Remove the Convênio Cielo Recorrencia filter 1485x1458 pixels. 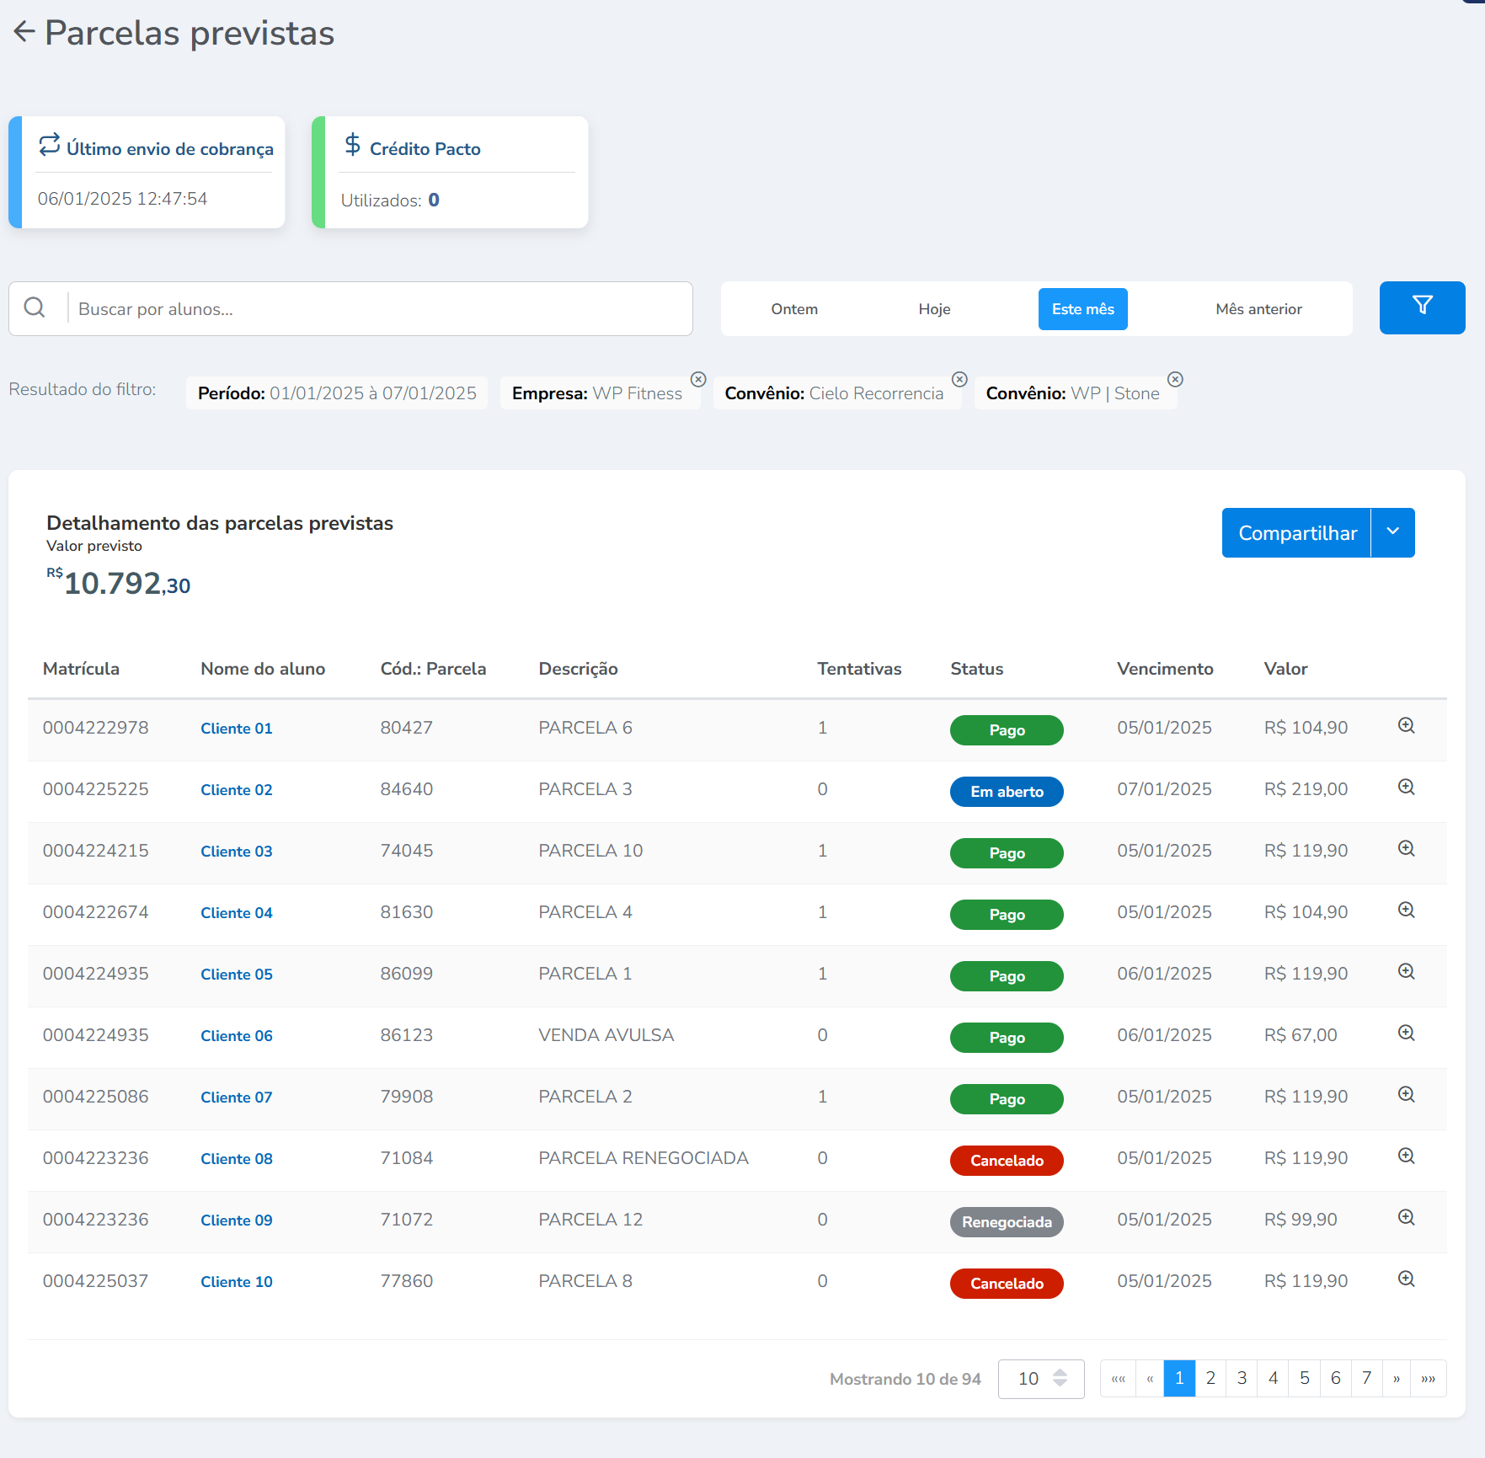click(x=959, y=380)
